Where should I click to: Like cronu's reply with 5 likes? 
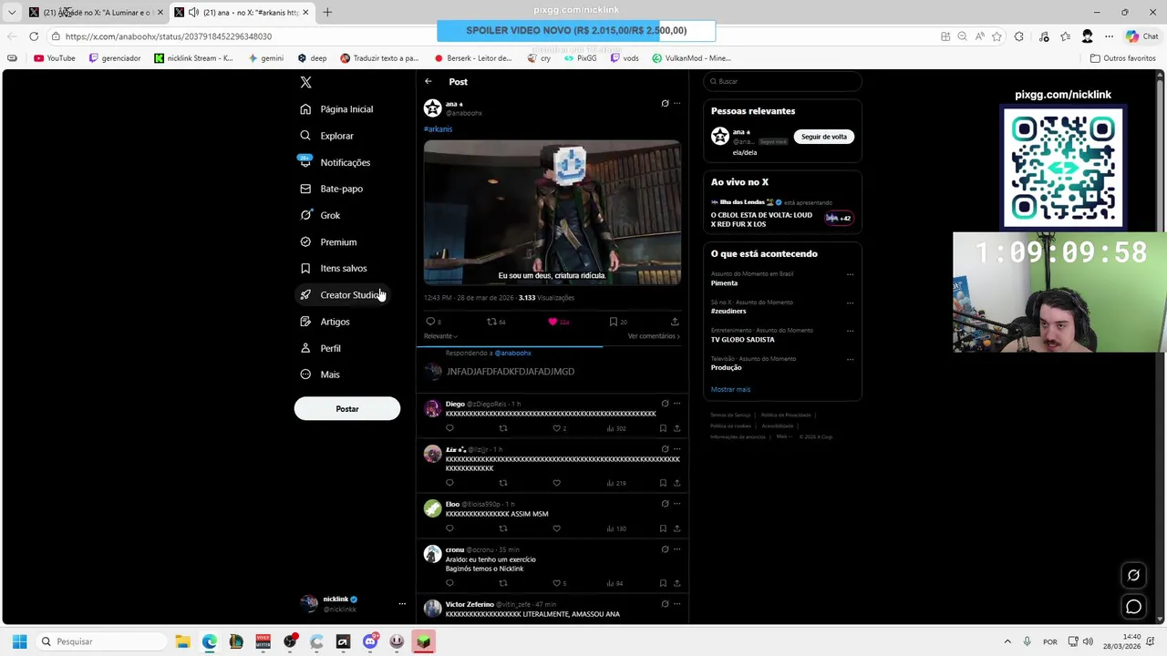[x=556, y=583]
